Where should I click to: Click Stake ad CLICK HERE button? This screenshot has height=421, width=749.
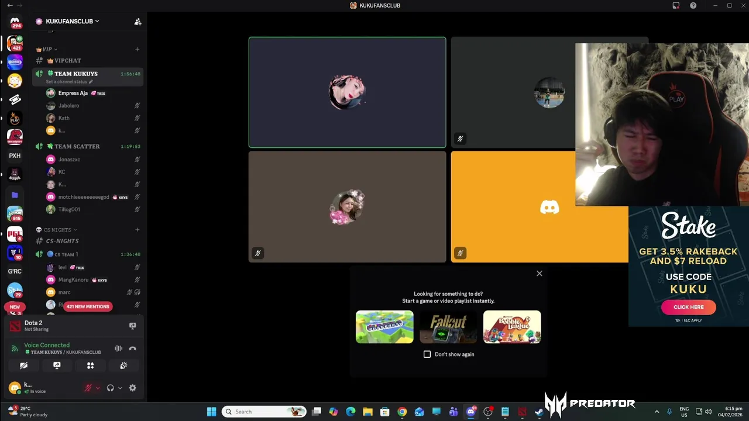click(689, 307)
